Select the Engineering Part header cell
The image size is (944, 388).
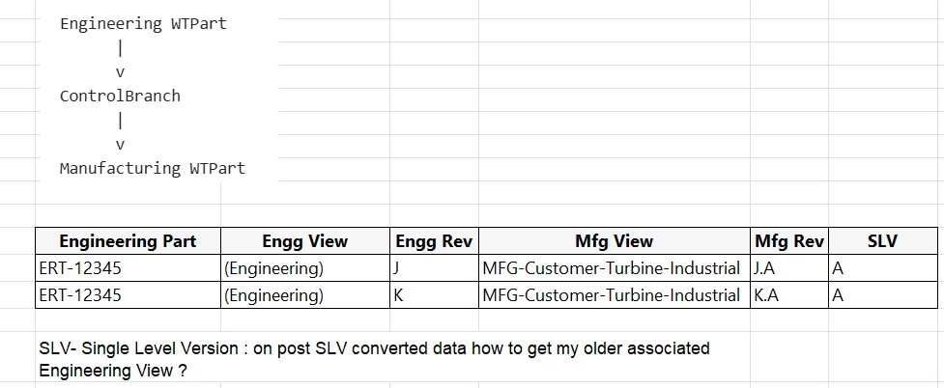pyautogui.click(x=128, y=241)
